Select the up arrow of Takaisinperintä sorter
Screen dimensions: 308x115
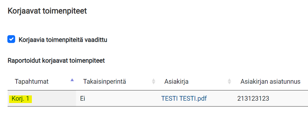(x=154, y=80)
